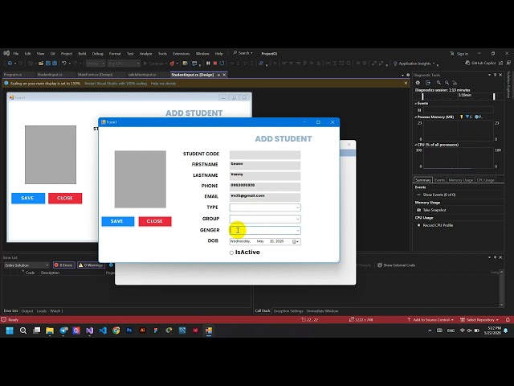
Task: Pause the Events track in Diagnostic Tools
Action: 419,110
